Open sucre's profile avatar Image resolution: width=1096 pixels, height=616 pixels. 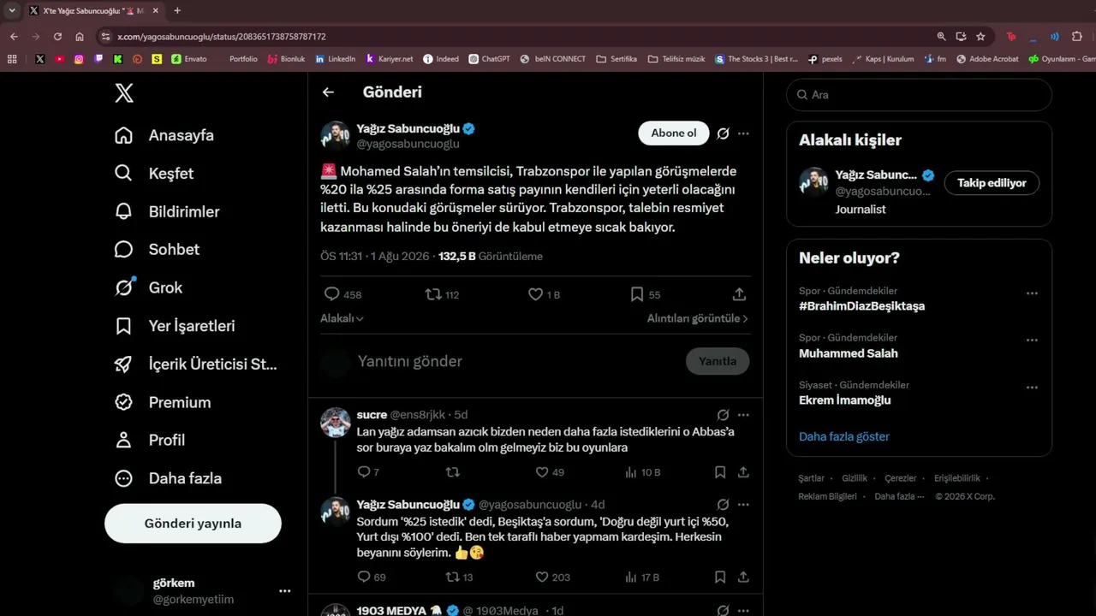click(336, 422)
